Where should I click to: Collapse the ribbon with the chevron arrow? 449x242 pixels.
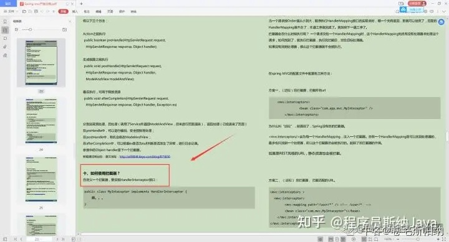point(444,11)
